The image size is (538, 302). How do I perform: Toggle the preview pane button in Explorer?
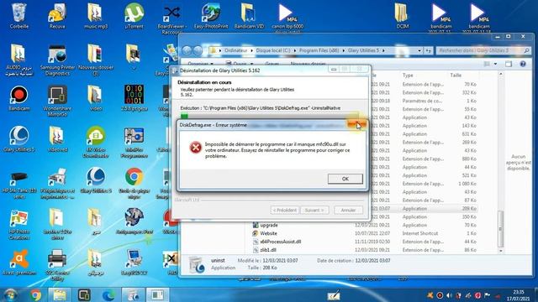point(508,64)
